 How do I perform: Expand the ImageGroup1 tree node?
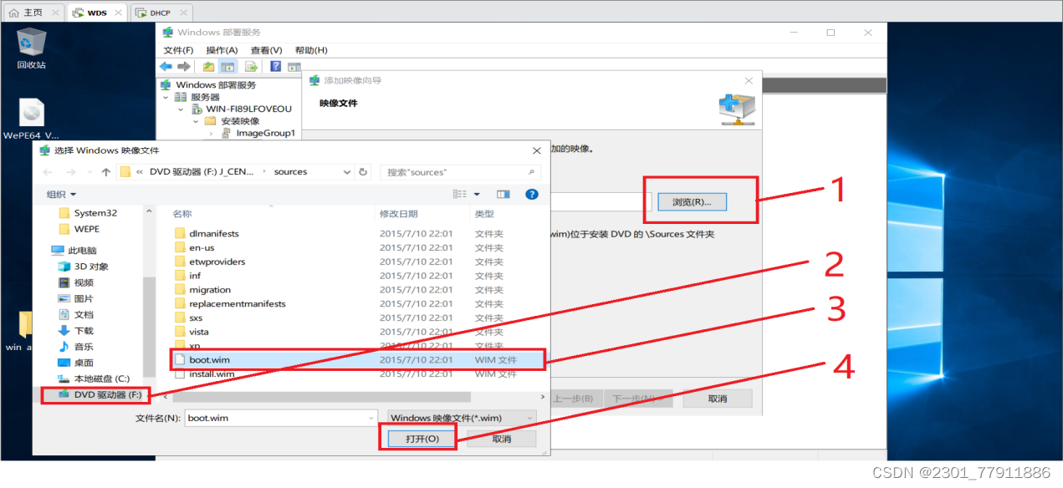(x=211, y=133)
